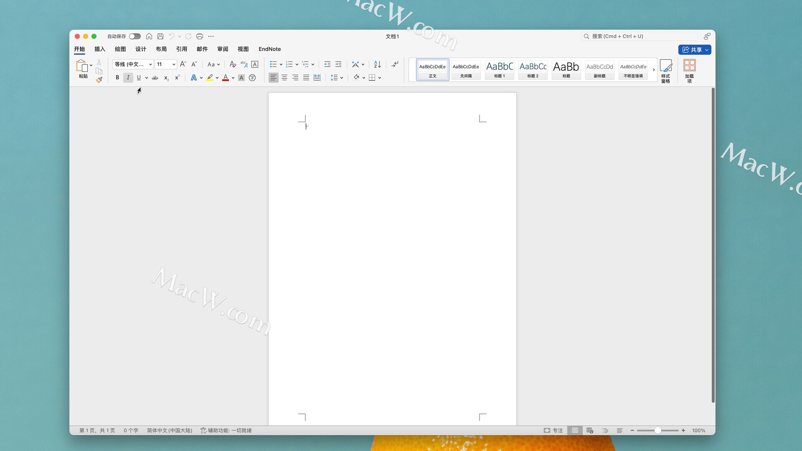
Task: Increase font size with larger A icon
Action: pos(183,64)
